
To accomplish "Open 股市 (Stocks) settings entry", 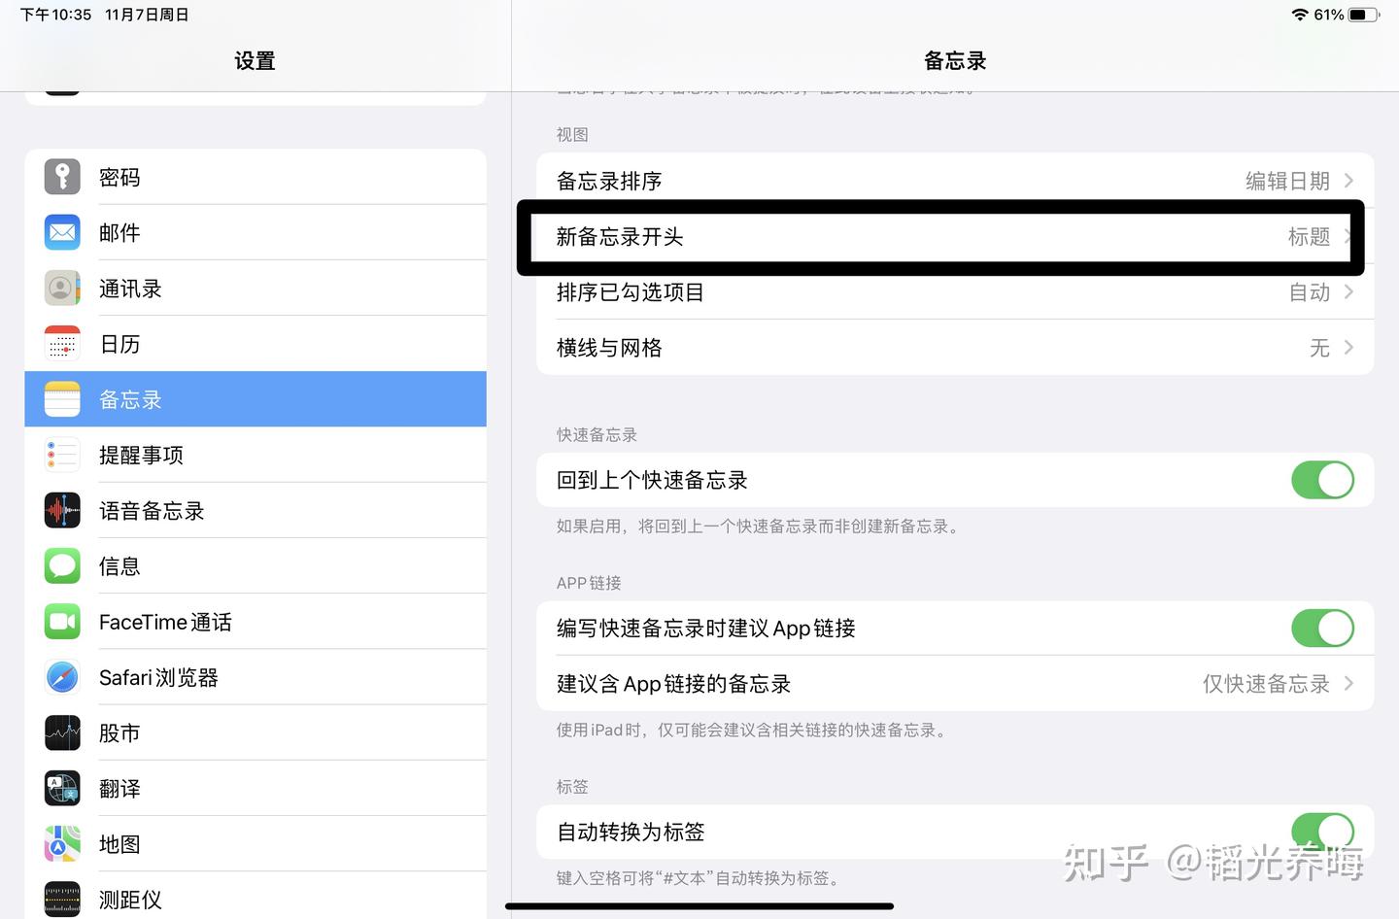I will (x=62, y=732).
